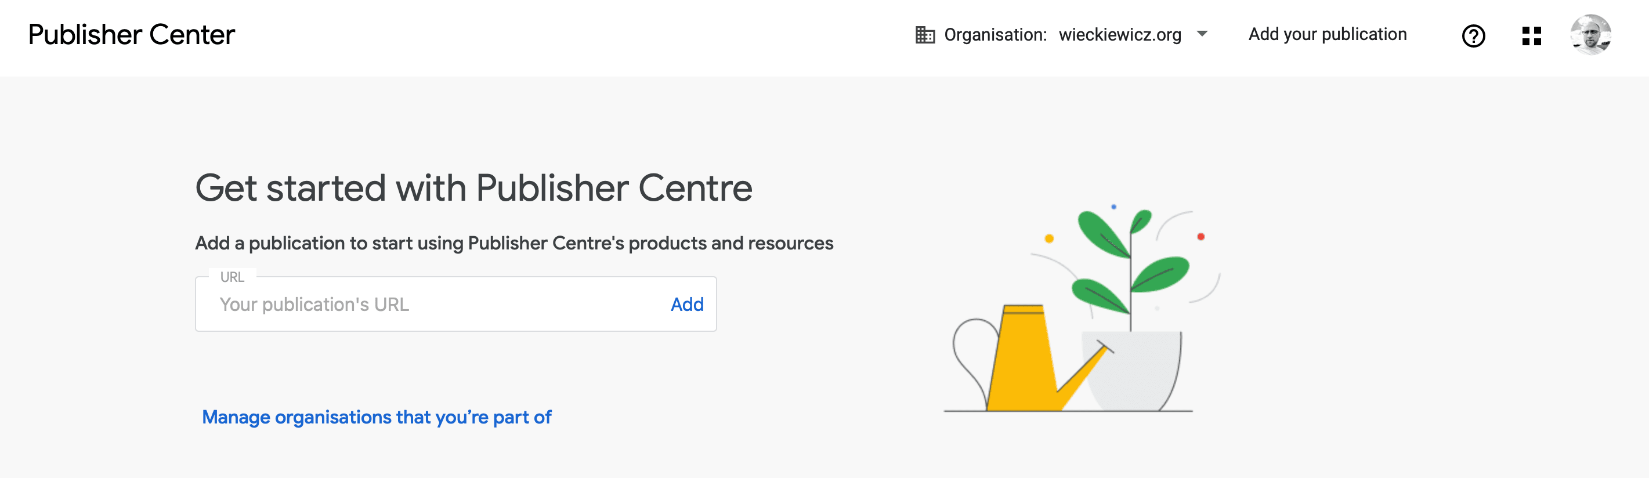The height and width of the screenshot is (478, 1649).
Task: Click the Organisation: label
Action: [995, 35]
